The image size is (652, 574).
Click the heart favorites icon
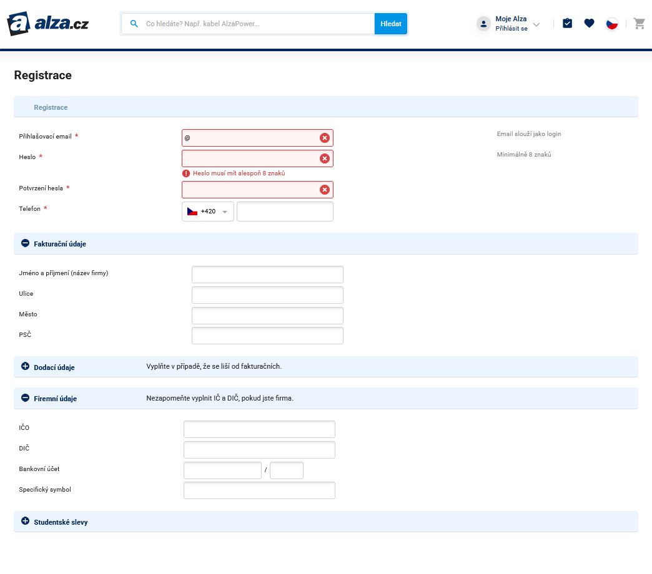click(x=589, y=23)
